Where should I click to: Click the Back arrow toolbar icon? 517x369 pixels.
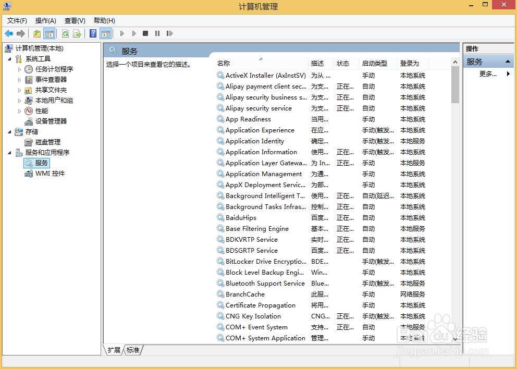[9, 33]
